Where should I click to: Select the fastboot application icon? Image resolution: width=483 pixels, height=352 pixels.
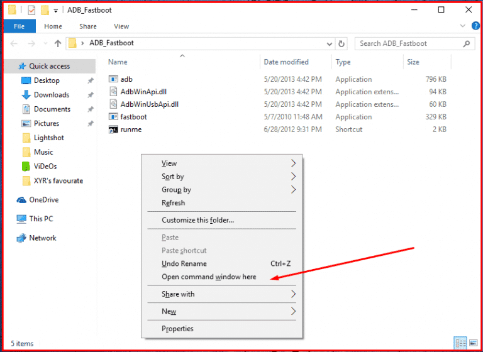pos(113,117)
